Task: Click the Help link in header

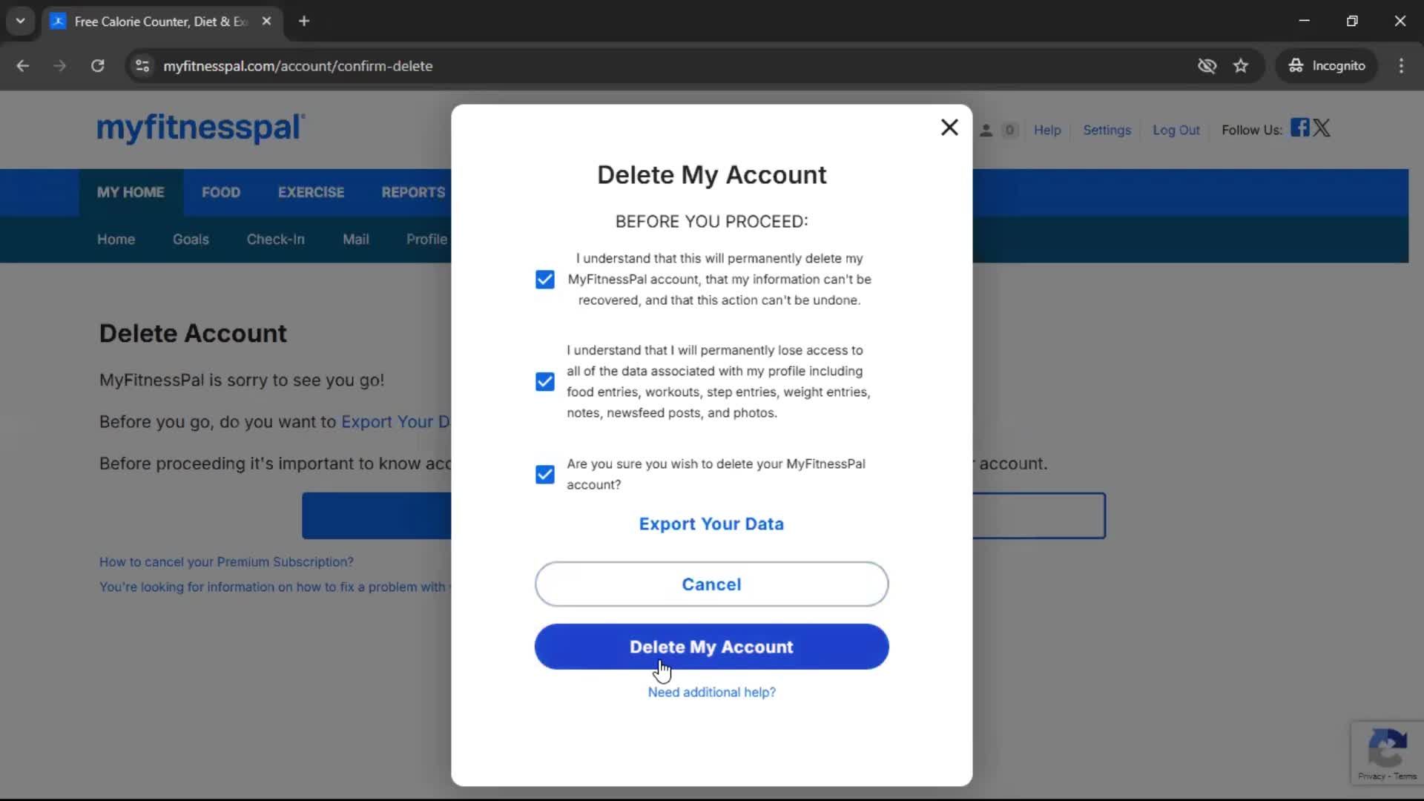Action: [x=1047, y=130]
